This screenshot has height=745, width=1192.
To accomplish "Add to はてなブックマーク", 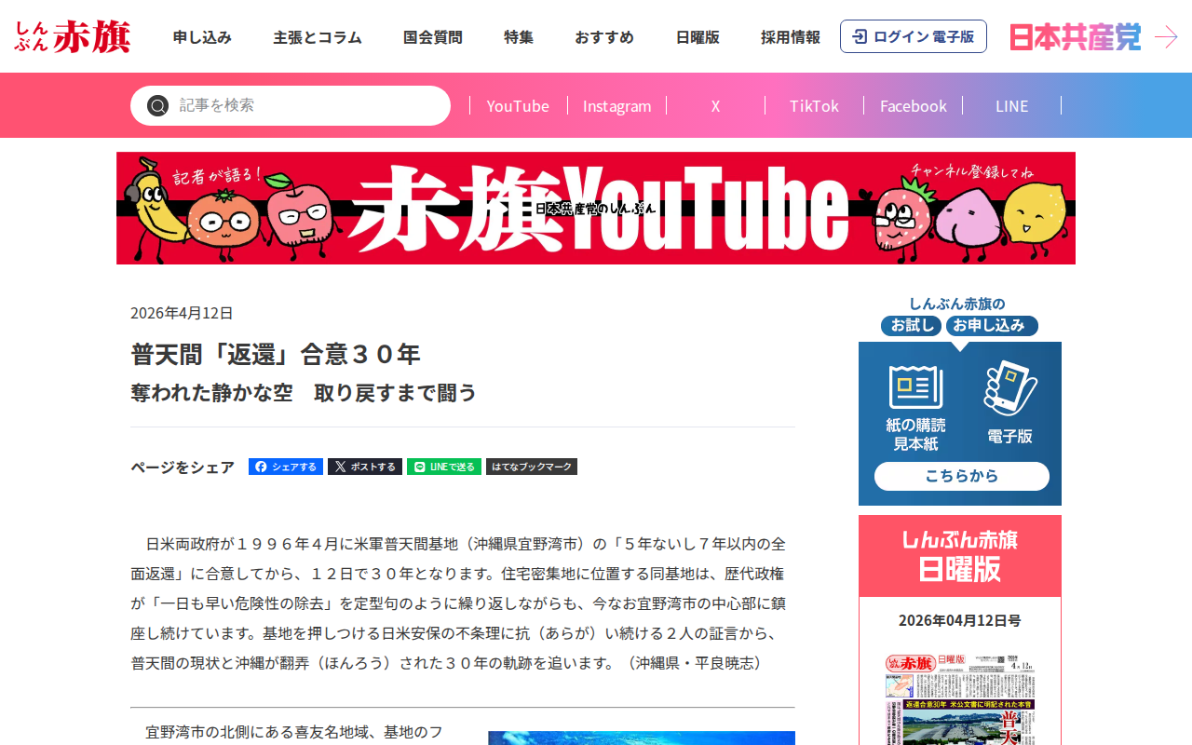I will point(532,467).
